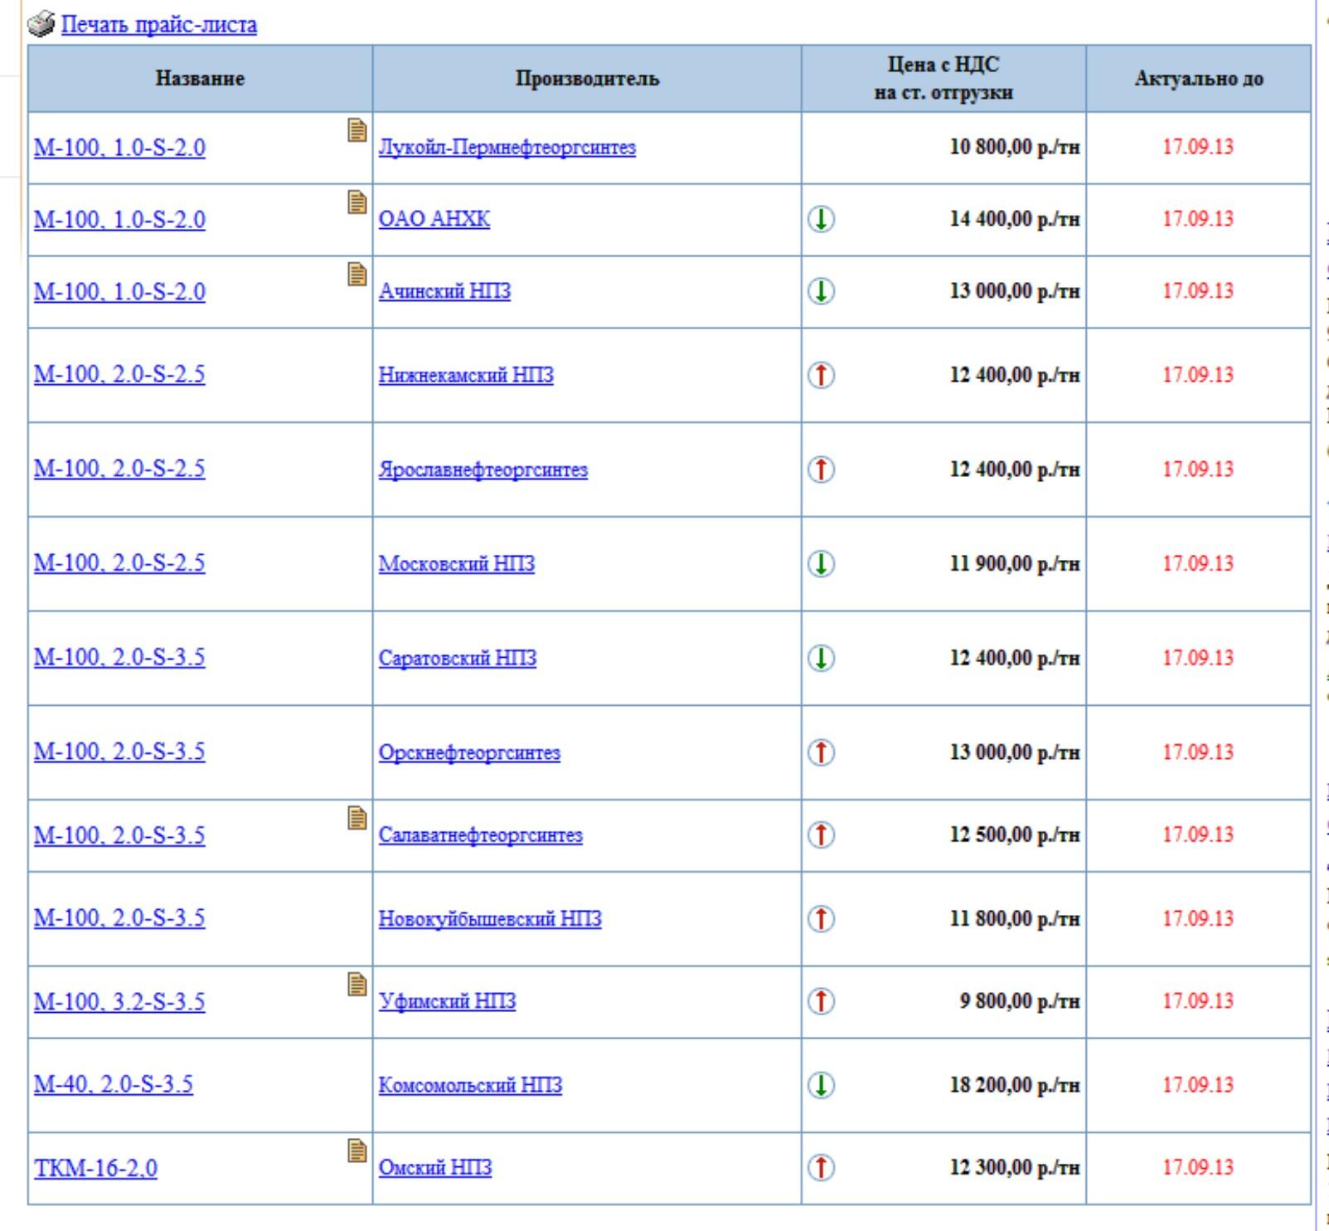Open М-100, 2.0-S-3.5 link in the Новокуйбышевский НПЗ row
Viewport: 1329px width, 1231px height.
[119, 919]
